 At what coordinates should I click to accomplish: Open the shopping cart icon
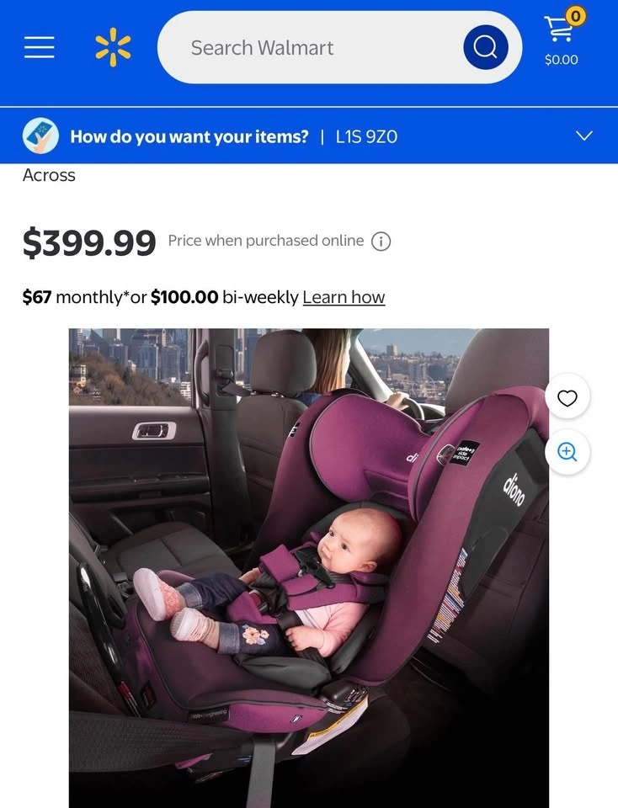[x=558, y=29]
